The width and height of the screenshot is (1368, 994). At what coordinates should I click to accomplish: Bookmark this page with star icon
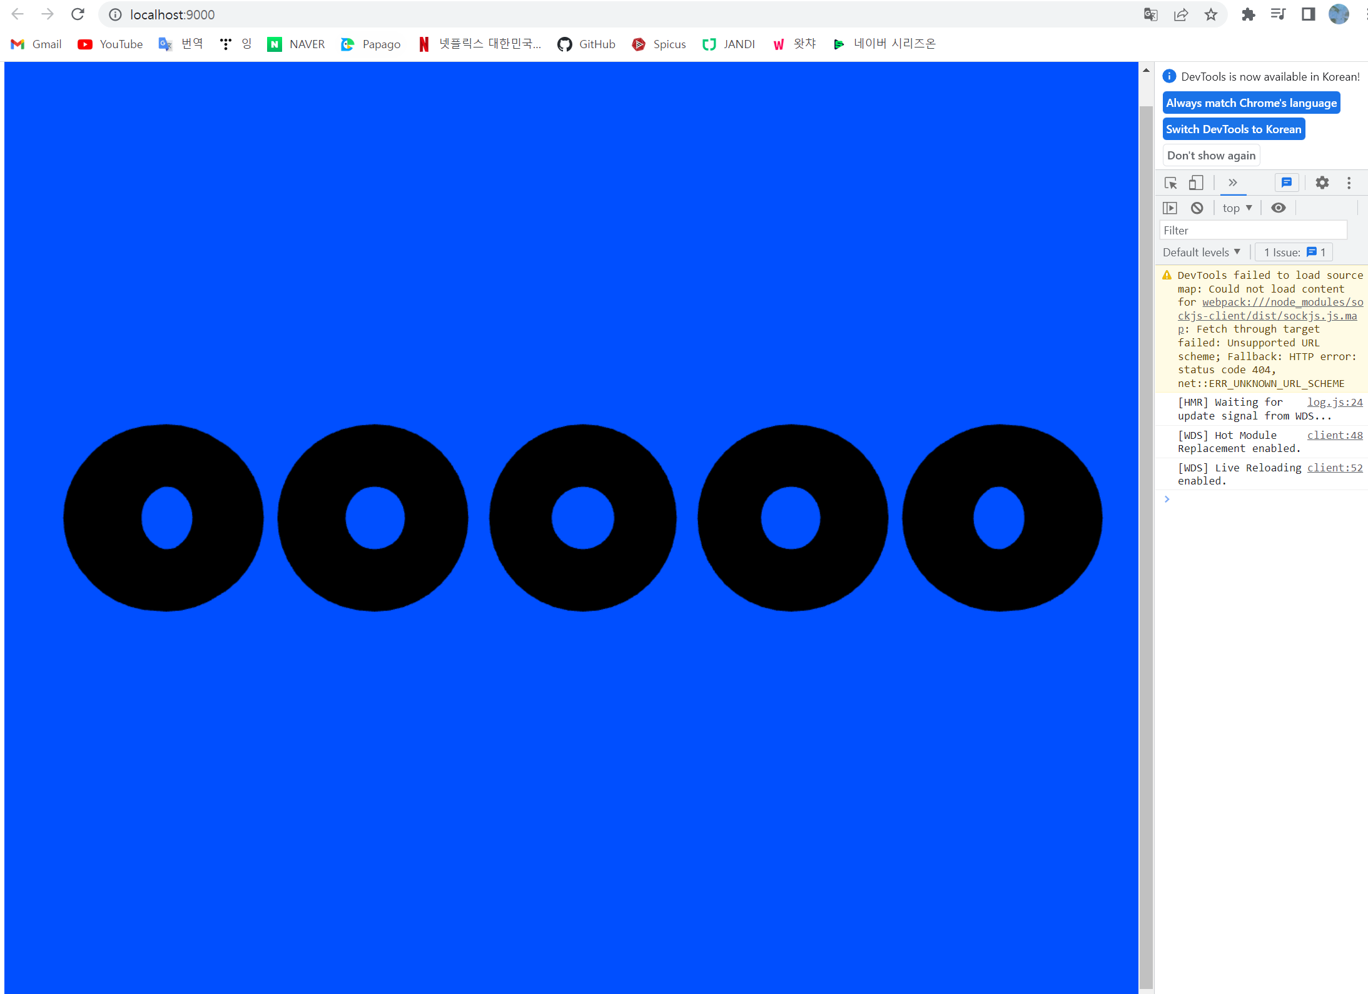tap(1211, 14)
